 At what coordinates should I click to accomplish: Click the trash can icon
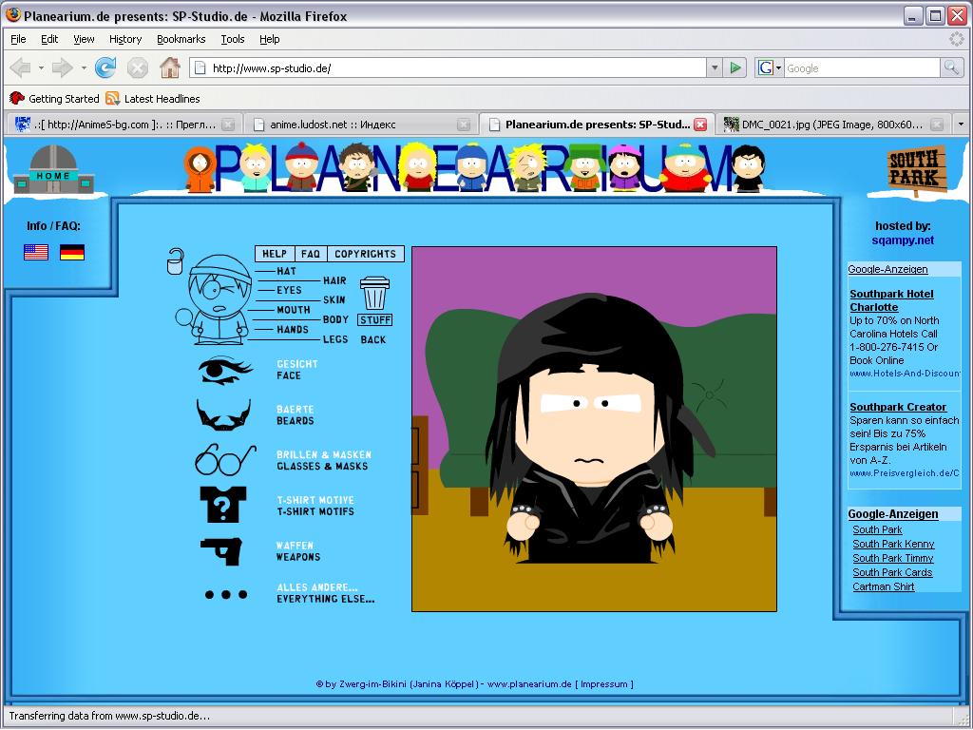(x=374, y=294)
